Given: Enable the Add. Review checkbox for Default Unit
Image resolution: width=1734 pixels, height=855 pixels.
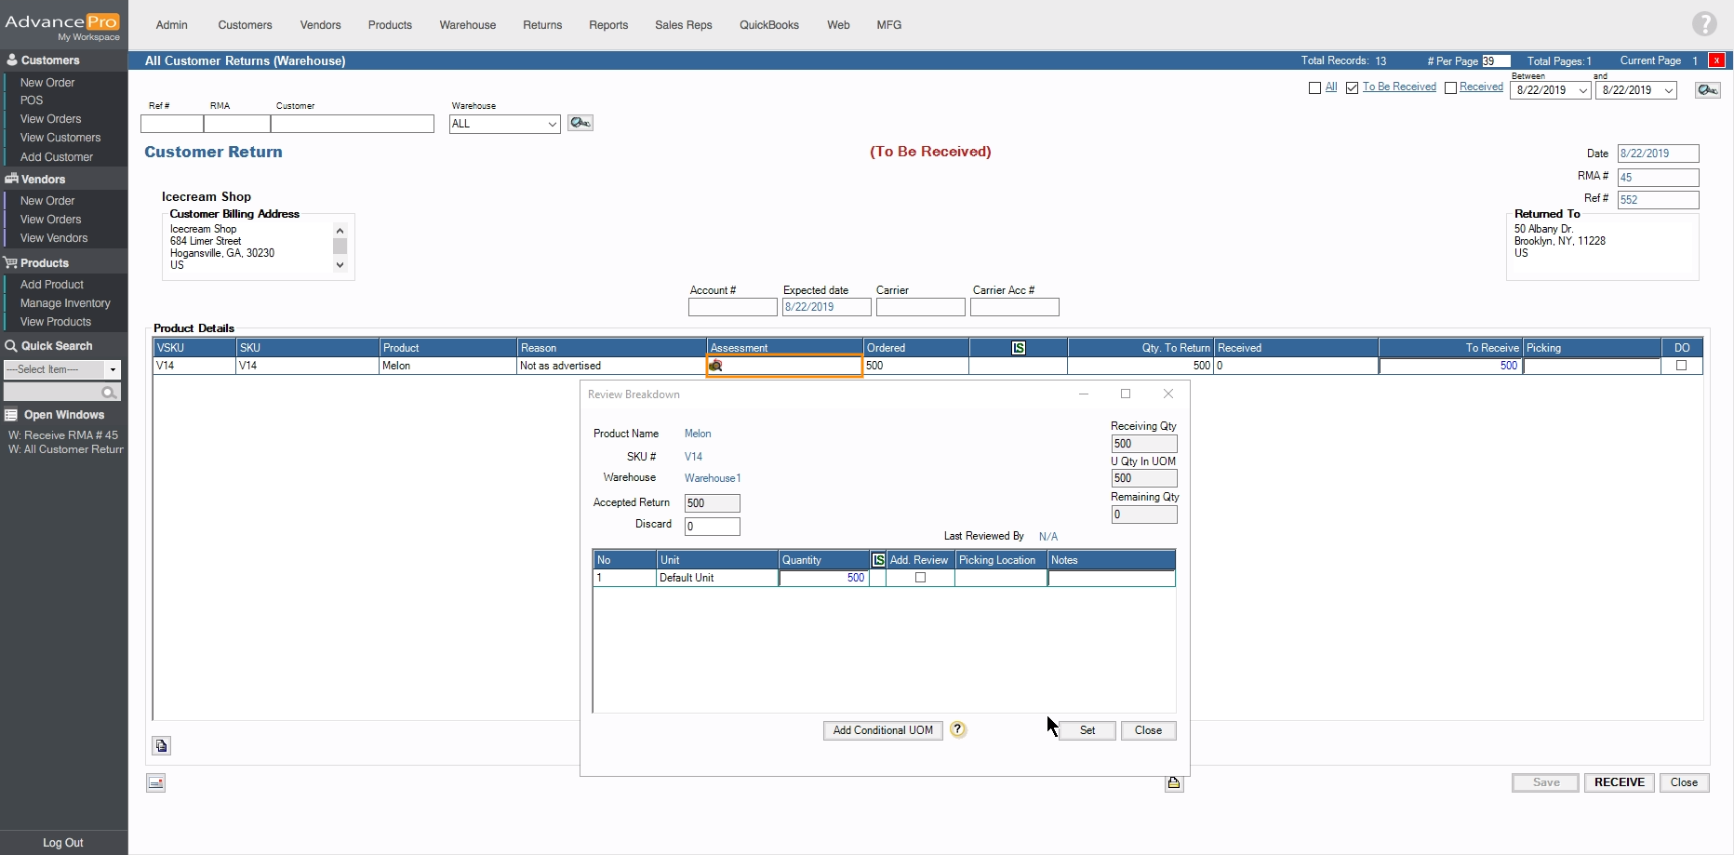Looking at the screenshot, I should (920, 578).
